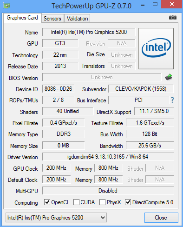Click the Close button at bottom
The image size is (183, 227).
click(x=161, y=218)
